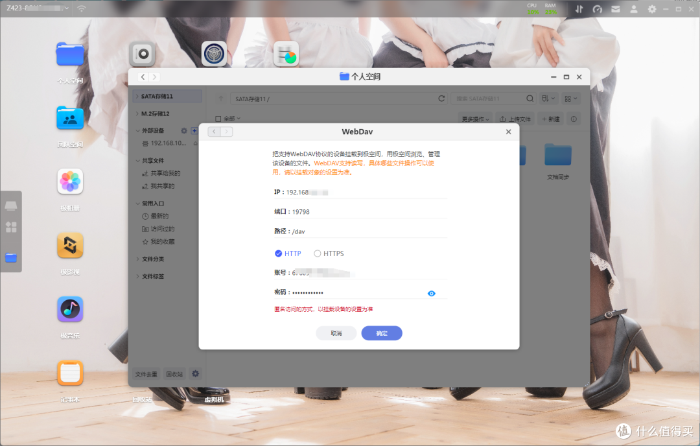This screenshot has height=446, width=700.
Task: Open the storage analysis pie-chart app icon
Action: [x=286, y=54]
